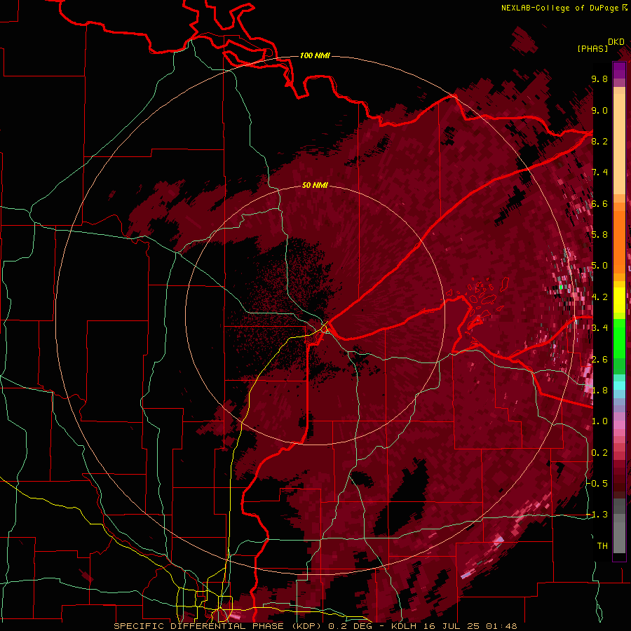Click the SPECIFIC DIFFERENTIAL PHASE (KDP) caption
The image size is (631, 631).
(x=217, y=626)
